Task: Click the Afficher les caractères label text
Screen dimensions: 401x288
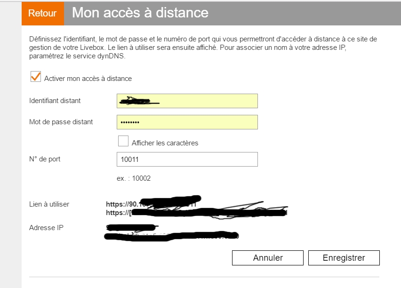Action: [165, 143]
